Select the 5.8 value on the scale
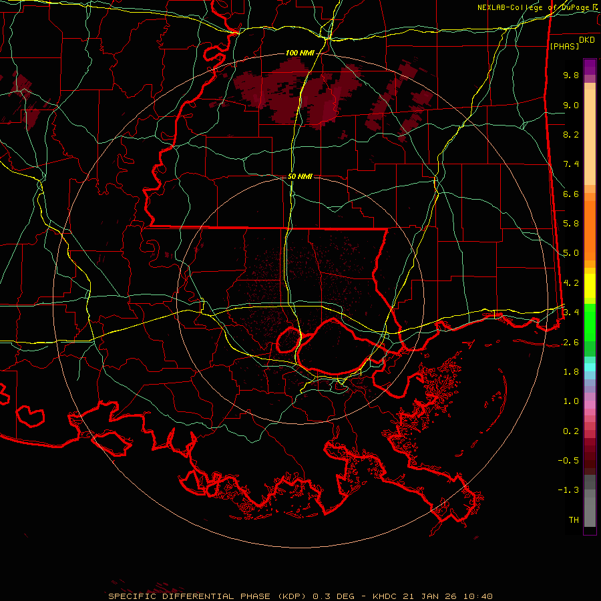This screenshot has height=601, width=601. 571,224
